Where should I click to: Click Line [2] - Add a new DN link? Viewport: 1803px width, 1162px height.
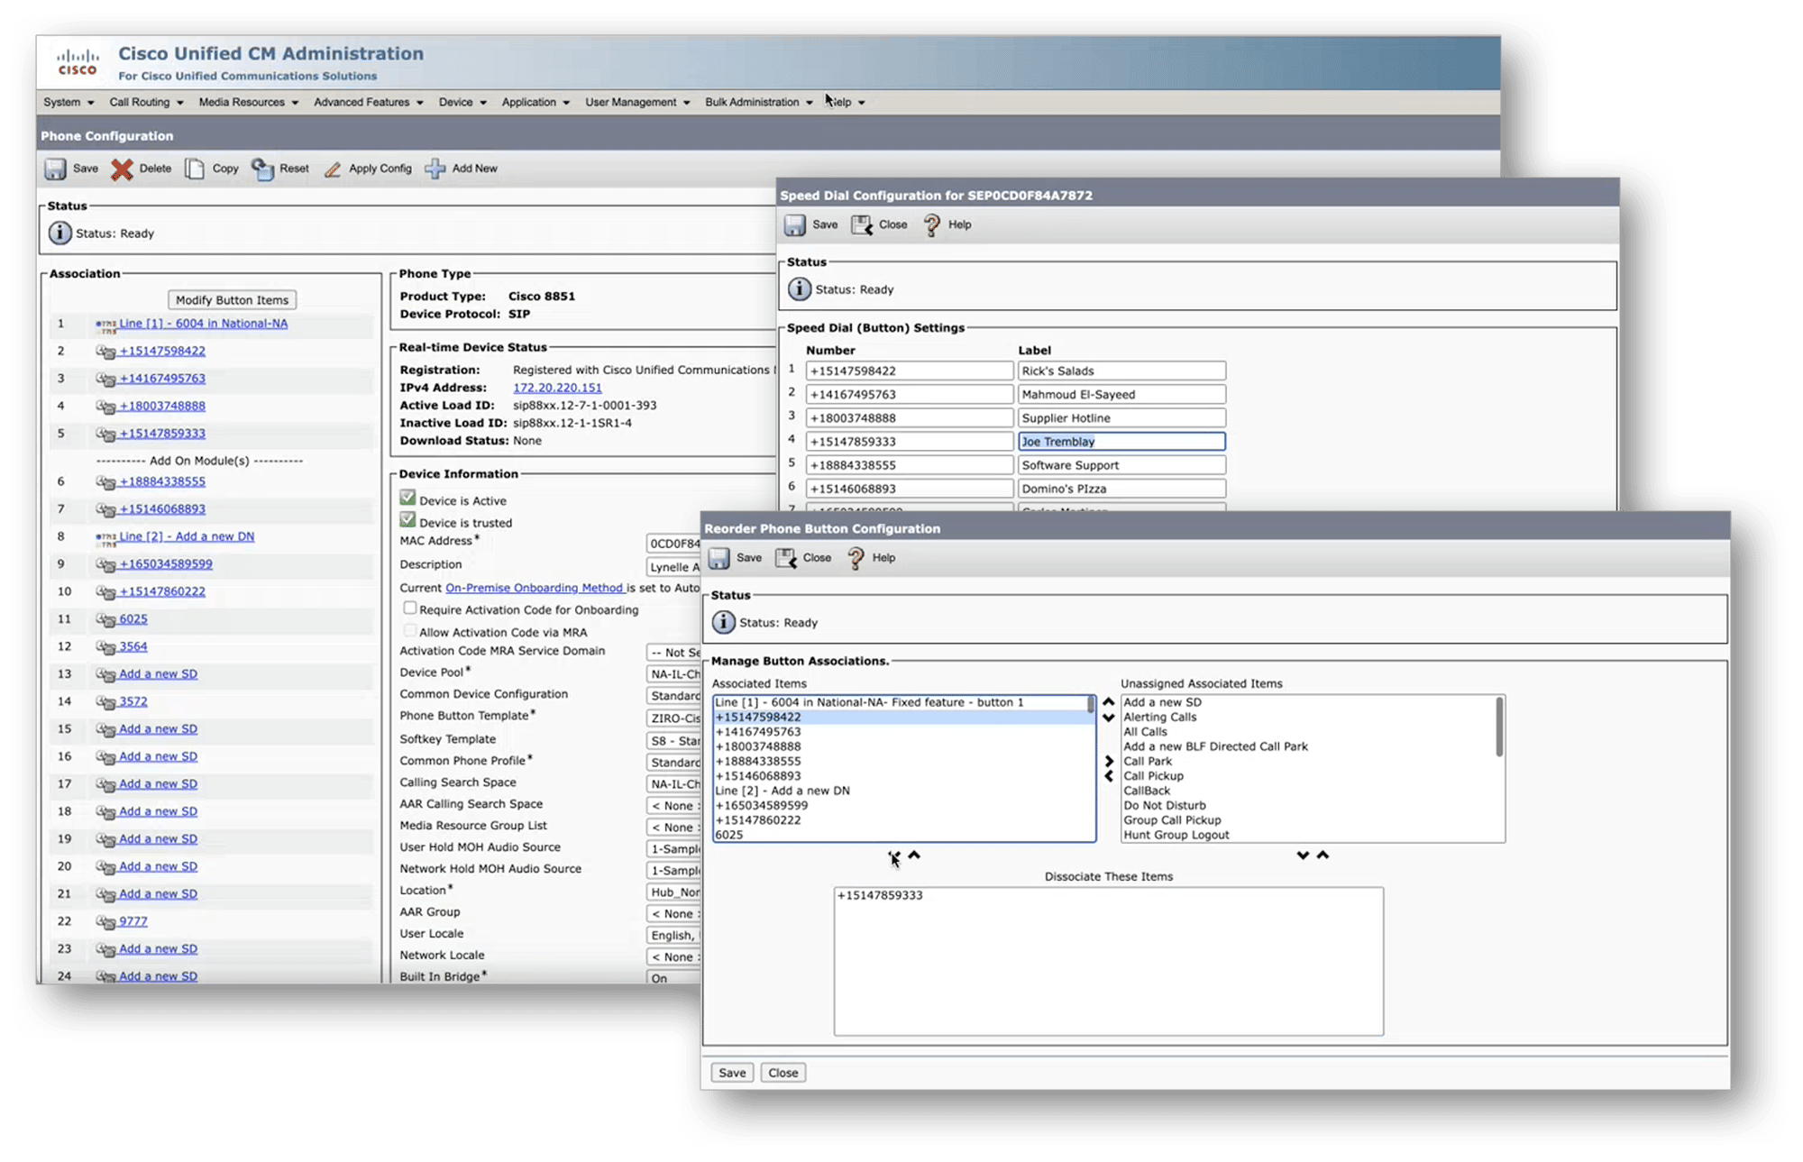187,535
